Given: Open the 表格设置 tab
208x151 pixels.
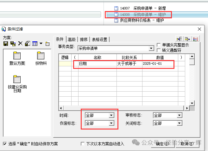Looking at the screenshot, I should click(x=99, y=39).
